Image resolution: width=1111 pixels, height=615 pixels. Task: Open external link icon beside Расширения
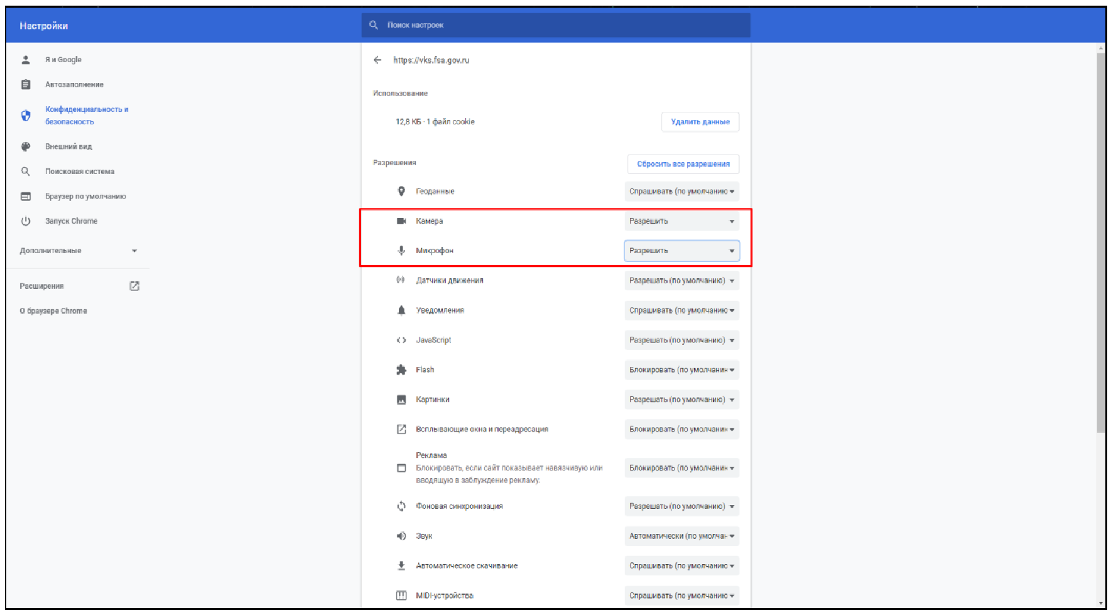pos(134,286)
